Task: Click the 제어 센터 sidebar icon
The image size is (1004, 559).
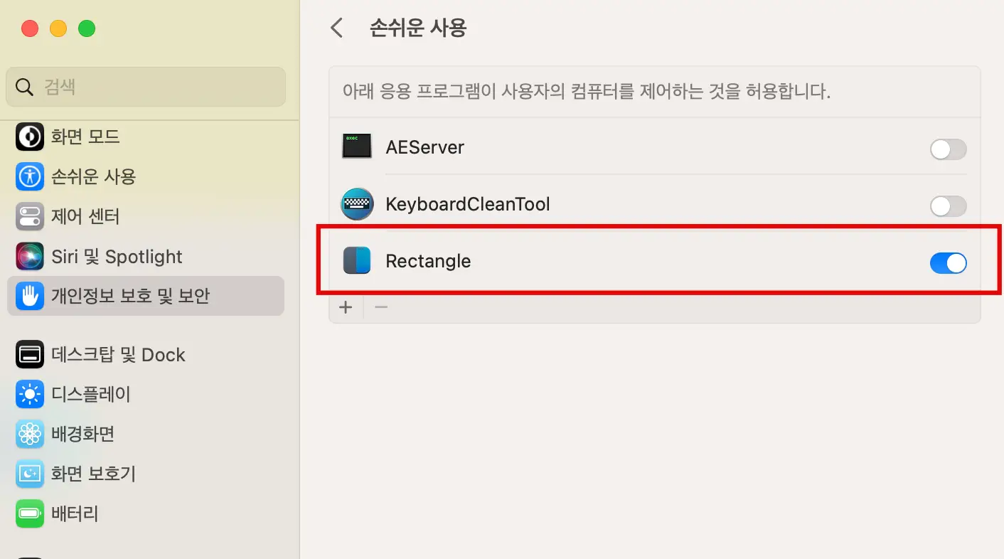Action: 29,216
